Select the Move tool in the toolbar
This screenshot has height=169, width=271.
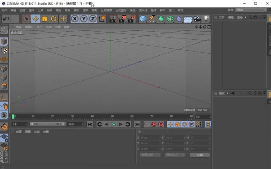[x=36, y=19]
